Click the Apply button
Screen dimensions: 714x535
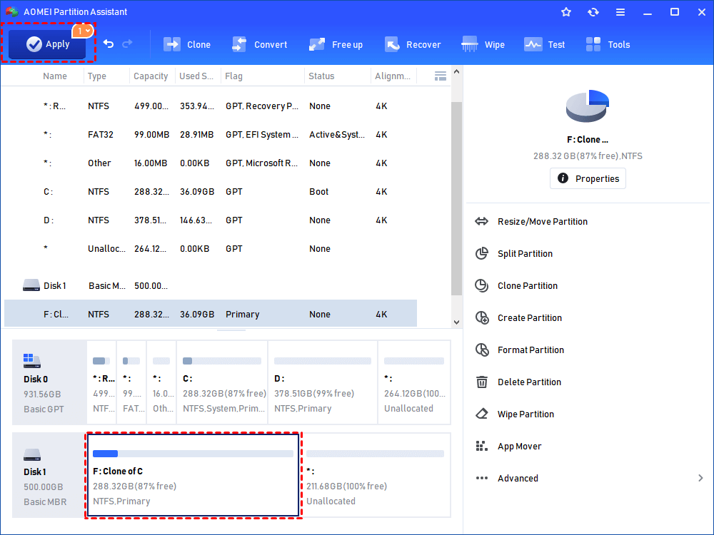(47, 44)
